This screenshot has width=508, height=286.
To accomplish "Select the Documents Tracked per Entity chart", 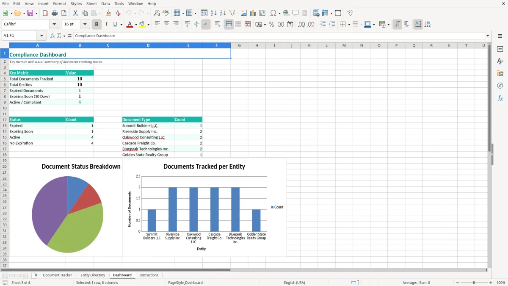I will click(x=204, y=208).
